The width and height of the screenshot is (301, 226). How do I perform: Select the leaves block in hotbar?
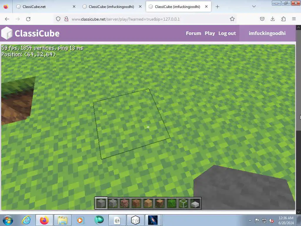pos(172,203)
